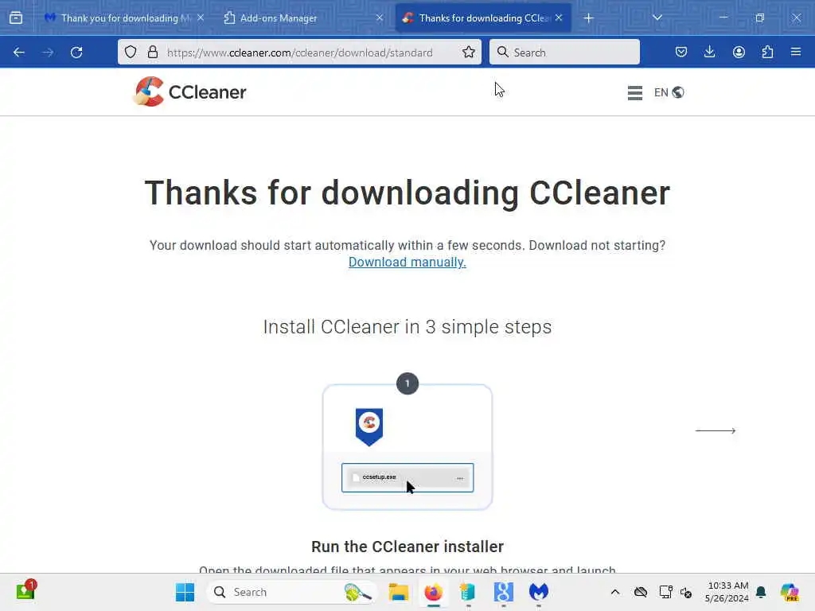The width and height of the screenshot is (815, 611).
Task: Click the Firefox Search box
Action: click(564, 52)
